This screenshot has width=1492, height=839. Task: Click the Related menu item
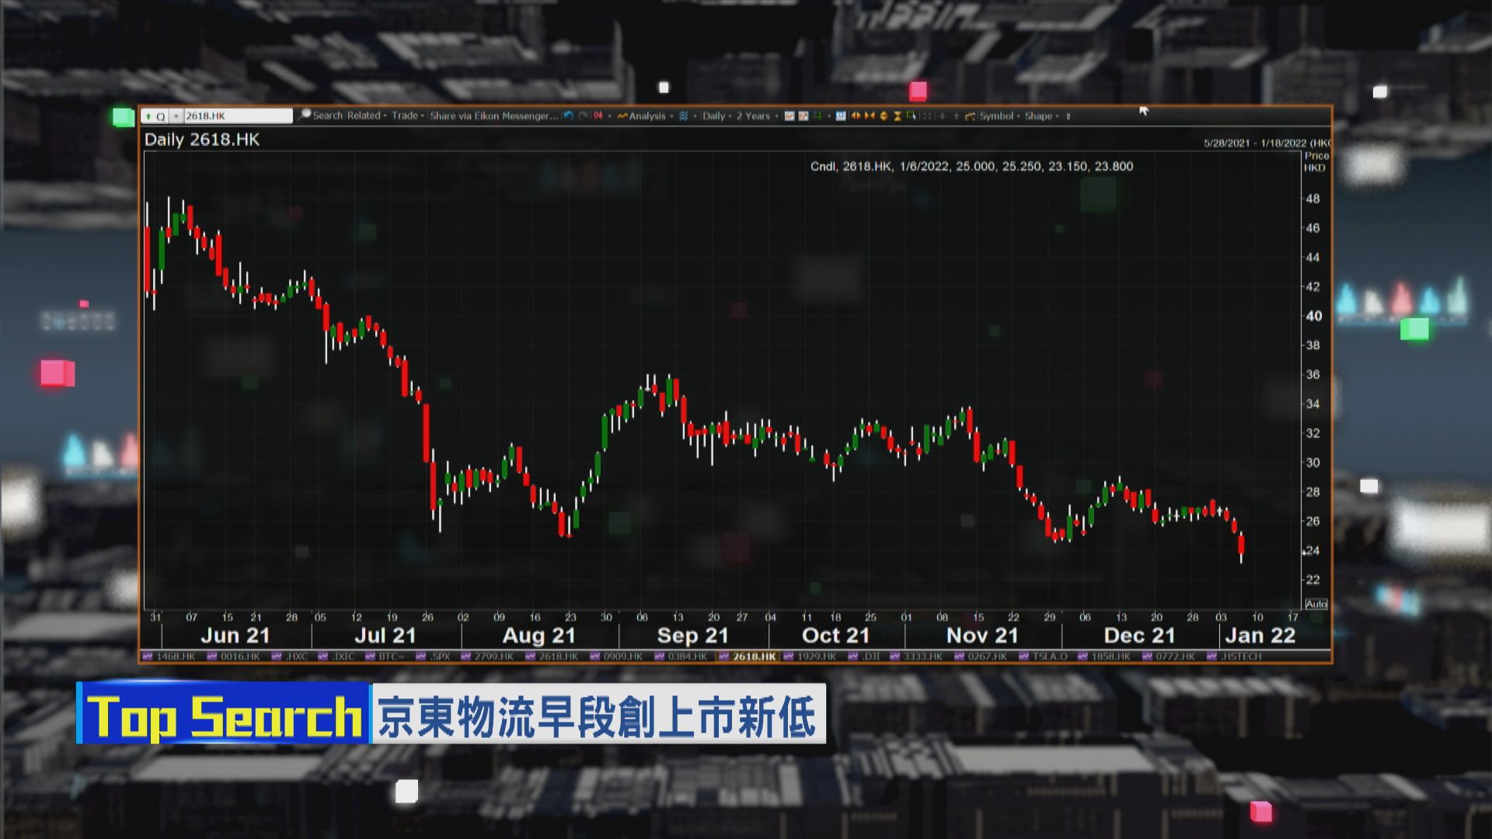click(x=364, y=115)
